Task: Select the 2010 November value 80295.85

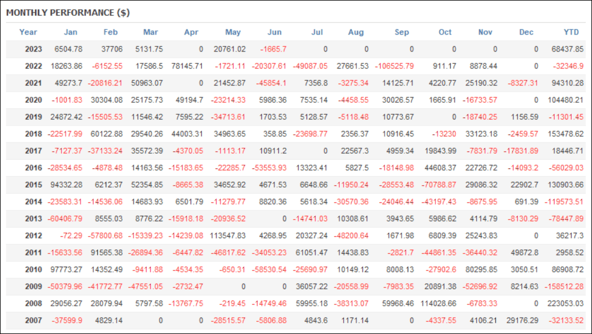Action: click(x=481, y=270)
